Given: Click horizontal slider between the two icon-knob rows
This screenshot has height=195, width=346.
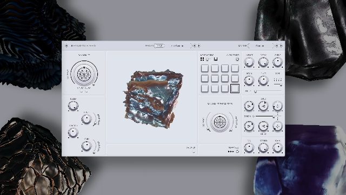Looking at the screenshot, I should click(x=268, y=116).
